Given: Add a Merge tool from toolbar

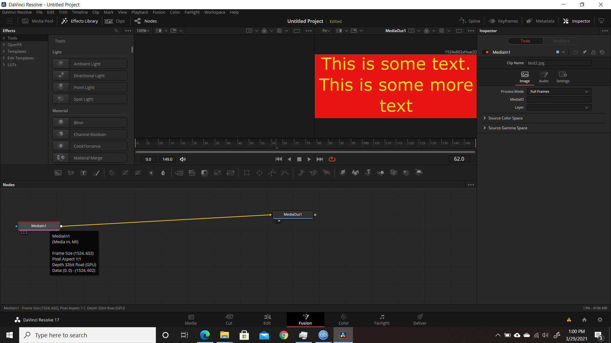Looking at the screenshot, I should [179, 173].
